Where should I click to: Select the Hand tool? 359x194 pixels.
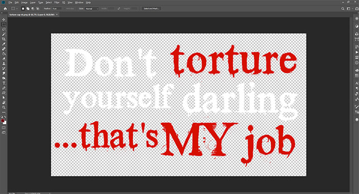(4, 103)
